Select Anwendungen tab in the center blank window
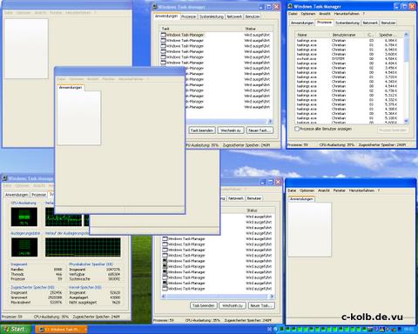Image resolution: width=418 pixels, height=334 pixels. 71,87
